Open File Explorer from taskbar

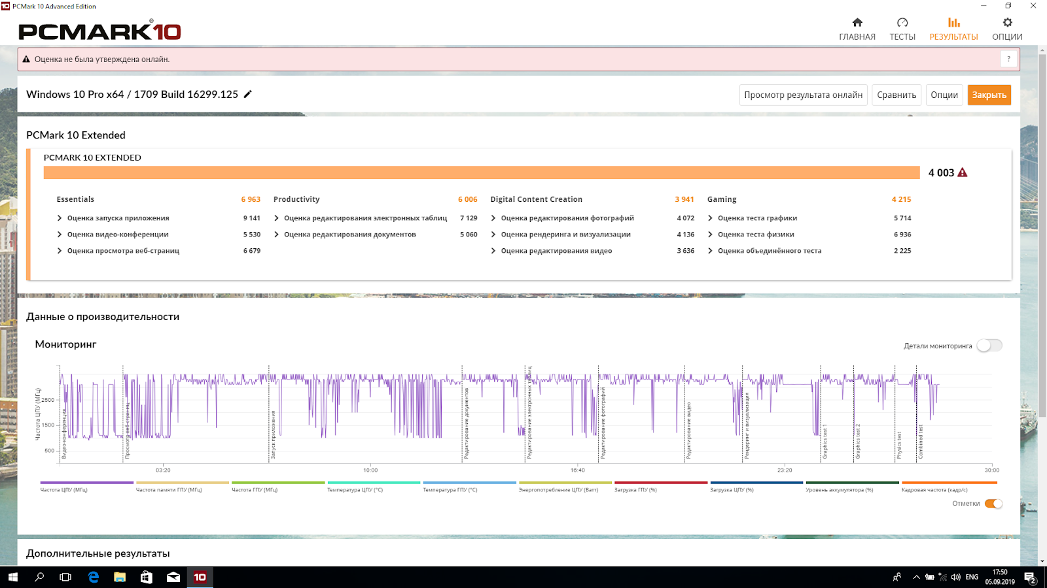click(120, 577)
